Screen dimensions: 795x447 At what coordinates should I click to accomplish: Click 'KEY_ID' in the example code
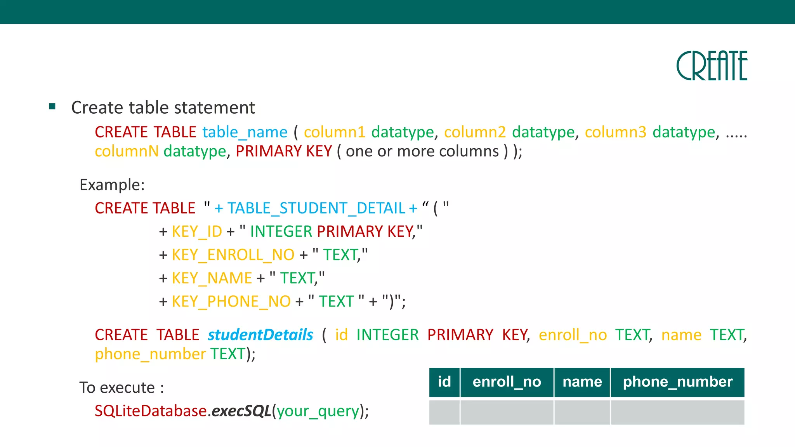tap(197, 232)
